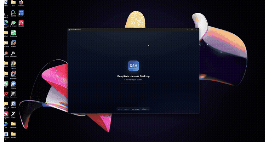269x142 pixels.
Task: Close the DeepSeek Harness window
Action: [x=197, y=30]
